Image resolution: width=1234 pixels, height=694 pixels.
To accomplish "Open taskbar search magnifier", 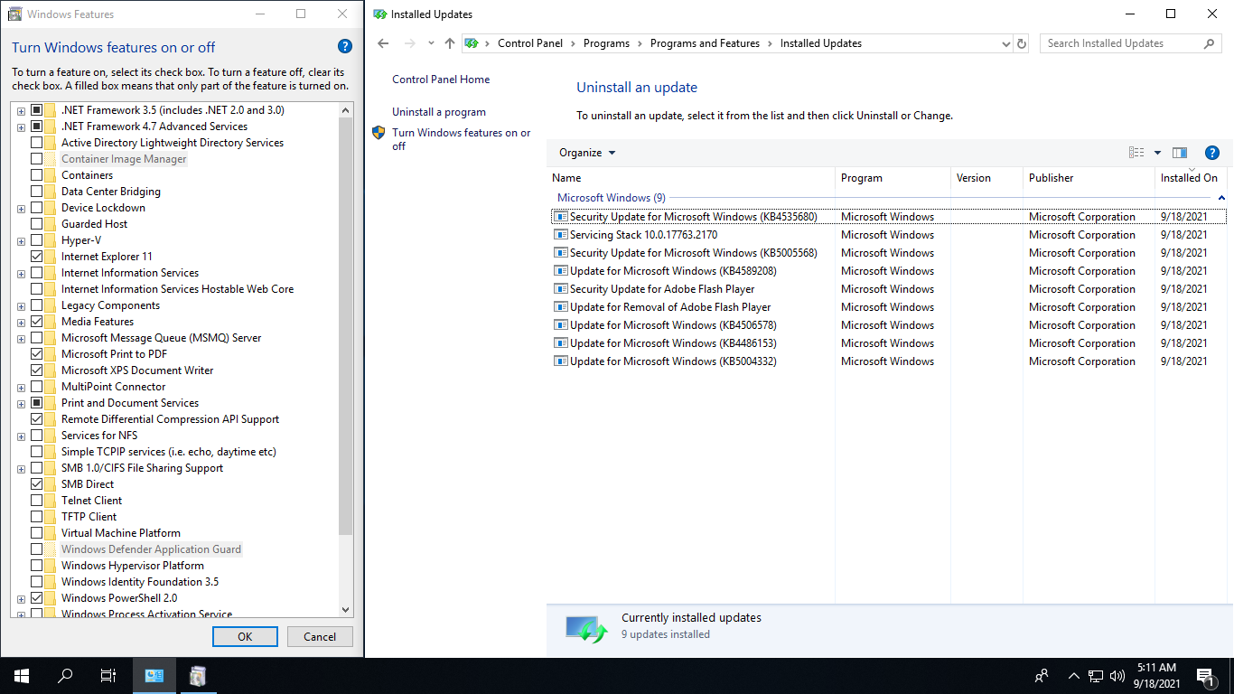I will (x=65, y=675).
